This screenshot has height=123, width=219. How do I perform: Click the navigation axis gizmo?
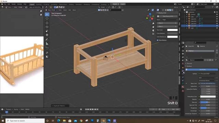point(150,17)
